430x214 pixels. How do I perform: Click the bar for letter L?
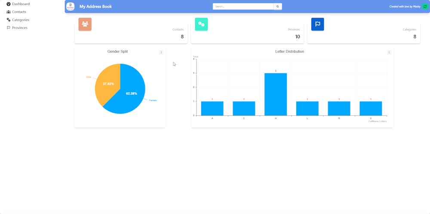pyautogui.click(x=307, y=109)
